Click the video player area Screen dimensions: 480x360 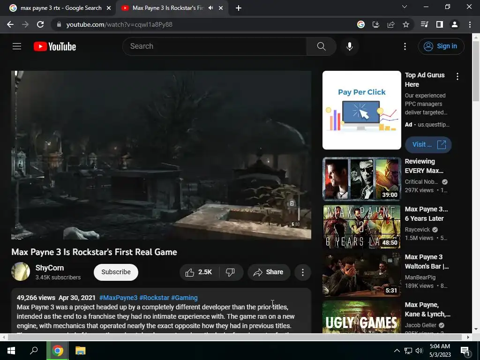pos(161,155)
